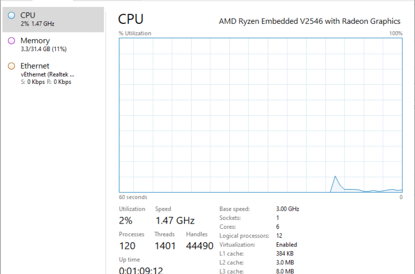Viewport: 415px width, 274px height.
Task: Open the Memory 3.3/31.4 GB usage text
Action: 44,49
